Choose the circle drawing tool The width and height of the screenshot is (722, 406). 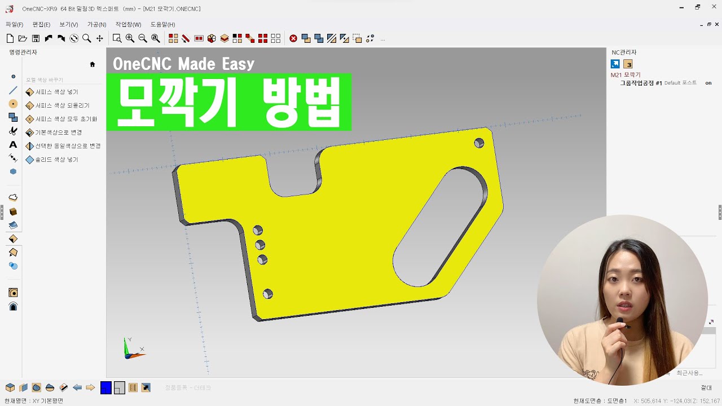point(14,104)
